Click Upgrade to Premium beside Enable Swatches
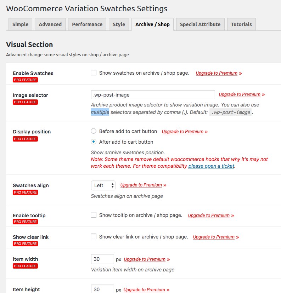Viewport: 281px width, 293px height. 217,73
